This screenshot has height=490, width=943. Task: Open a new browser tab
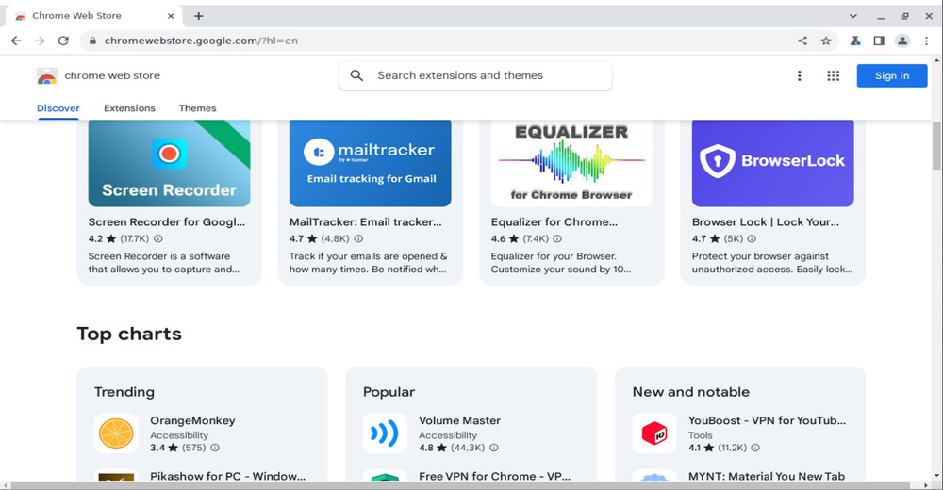coord(198,16)
